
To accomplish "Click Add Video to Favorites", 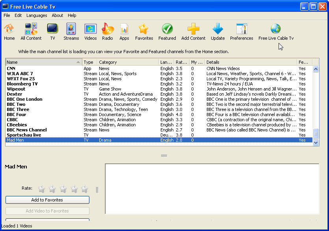I will (47, 211).
